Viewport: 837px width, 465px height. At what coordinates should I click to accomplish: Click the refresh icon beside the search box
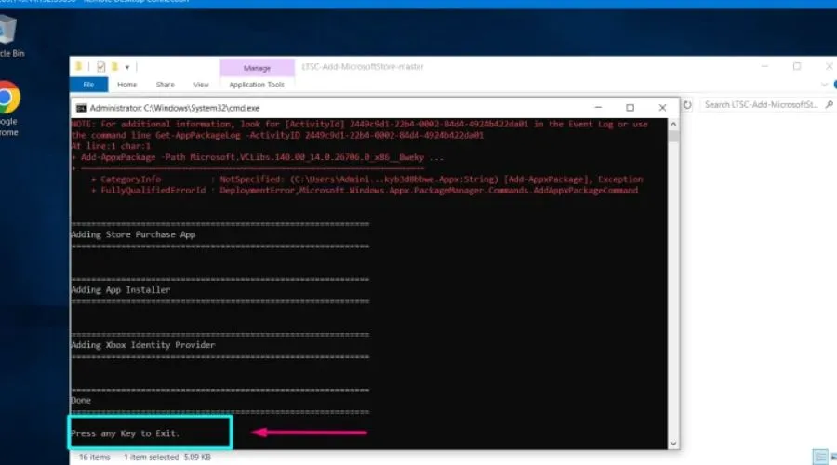[689, 104]
